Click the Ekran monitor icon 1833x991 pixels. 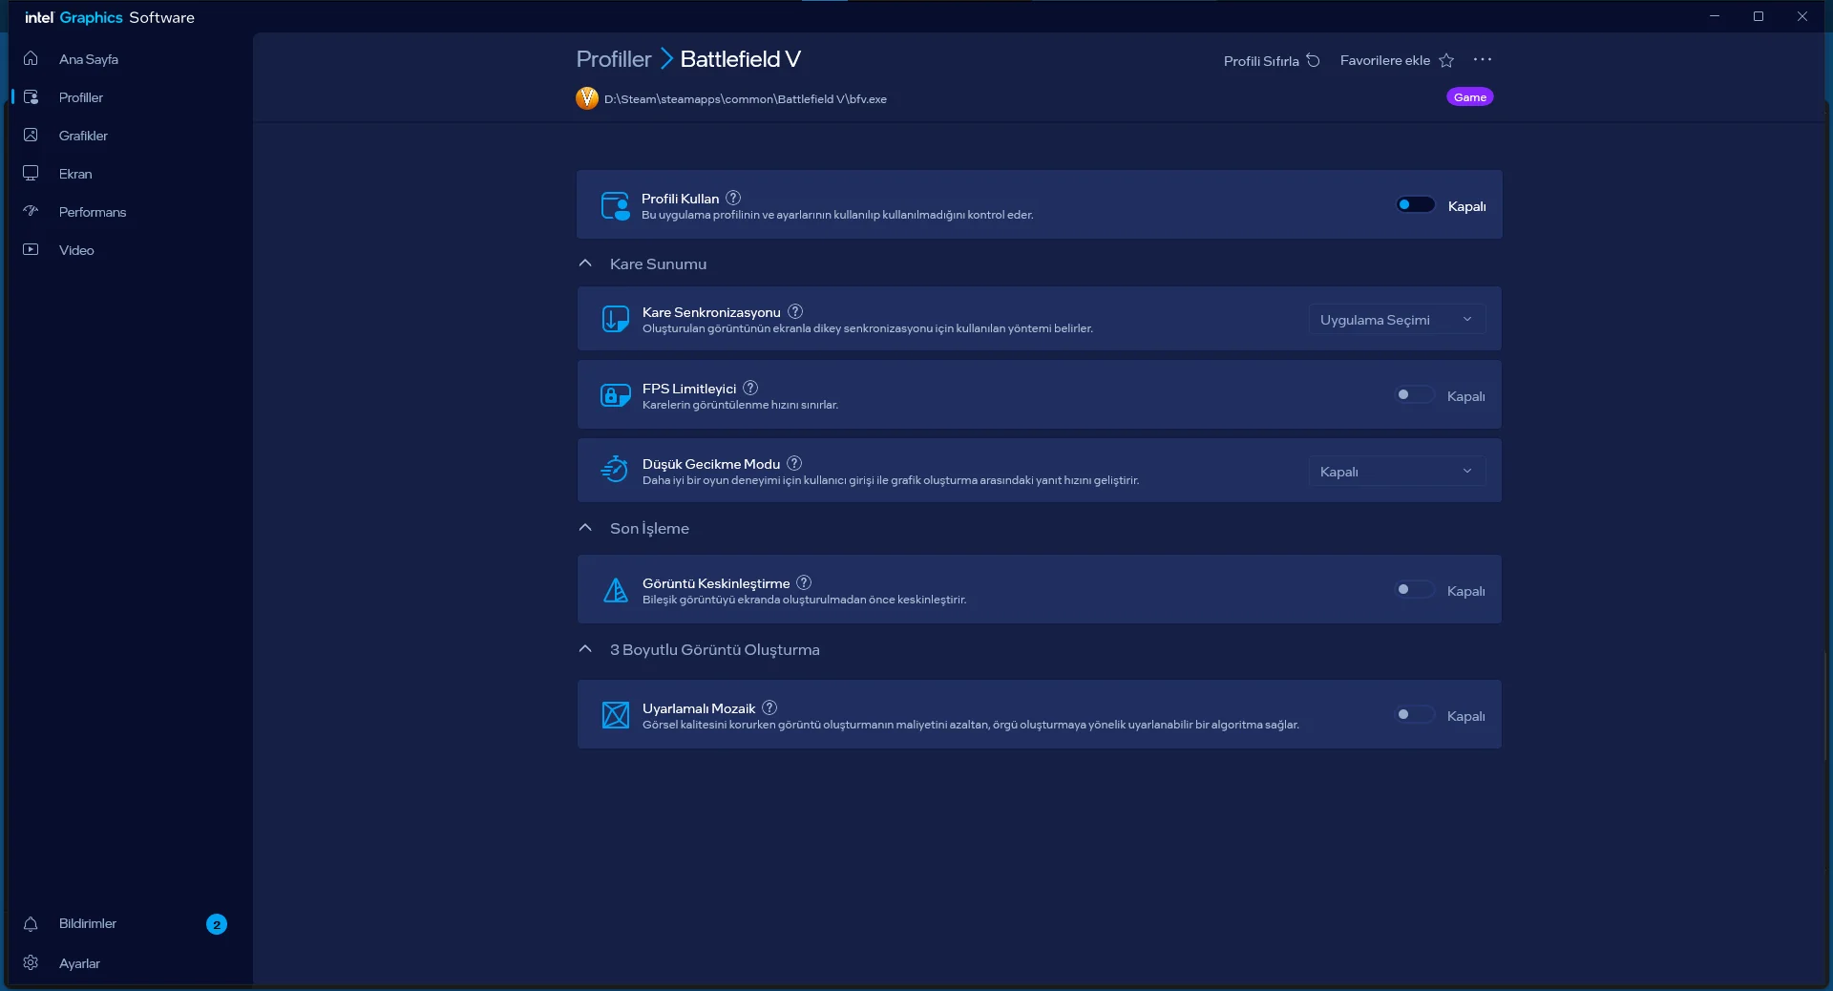pyautogui.click(x=31, y=173)
